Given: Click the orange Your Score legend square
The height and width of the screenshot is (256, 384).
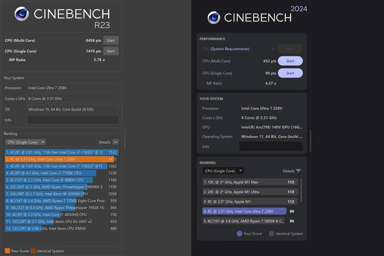Looking at the screenshot, I should 7,251.
